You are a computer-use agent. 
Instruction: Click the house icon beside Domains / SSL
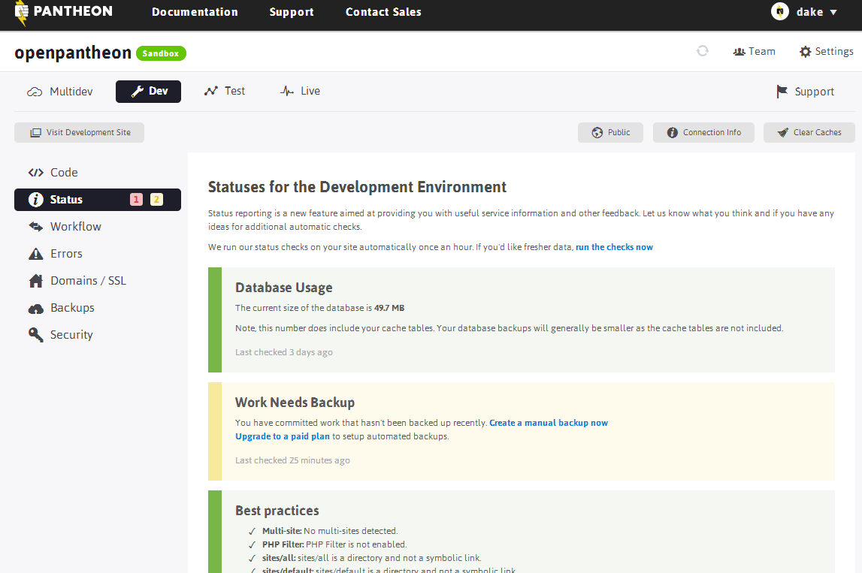36,281
